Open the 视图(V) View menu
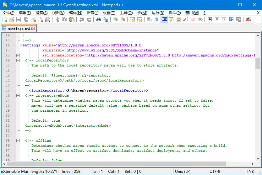262x175 pixels. point(58,13)
